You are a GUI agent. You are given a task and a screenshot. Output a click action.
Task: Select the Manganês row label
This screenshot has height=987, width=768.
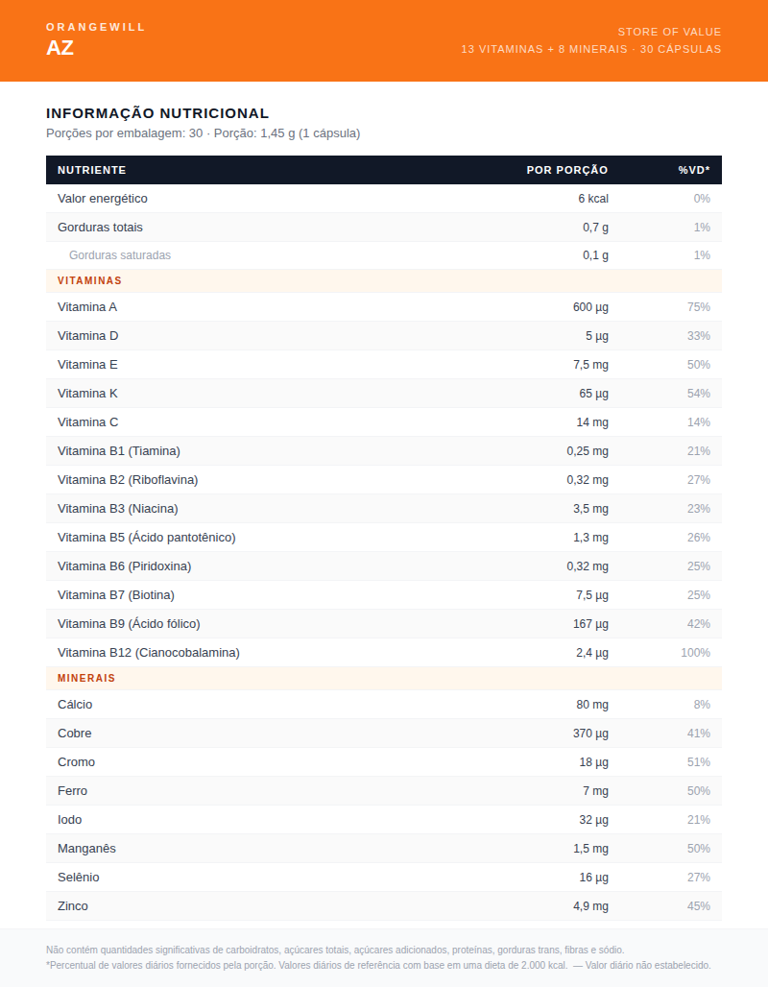click(x=85, y=849)
